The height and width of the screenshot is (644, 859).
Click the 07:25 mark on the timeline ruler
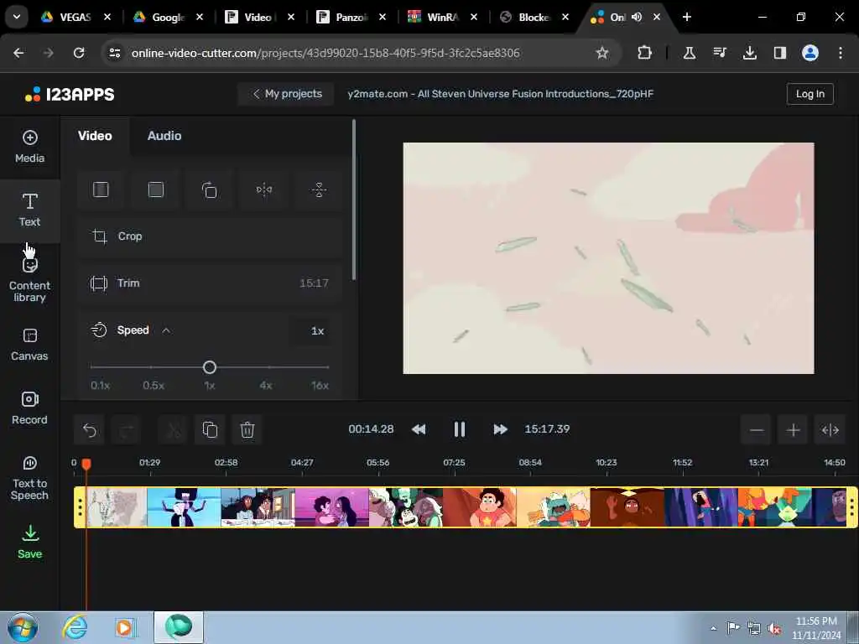pyautogui.click(x=454, y=463)
